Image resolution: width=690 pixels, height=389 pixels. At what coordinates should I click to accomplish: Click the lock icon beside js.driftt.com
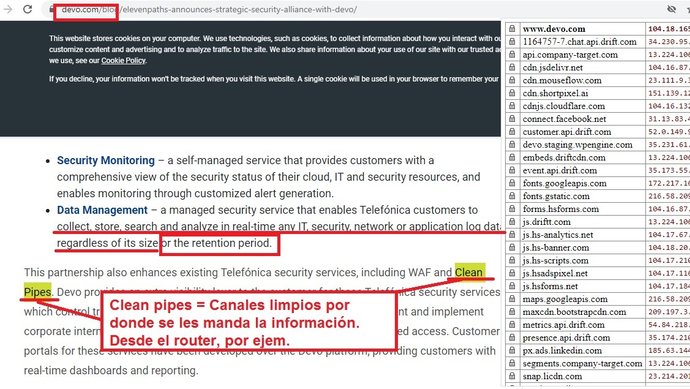(x=512, y=222)
